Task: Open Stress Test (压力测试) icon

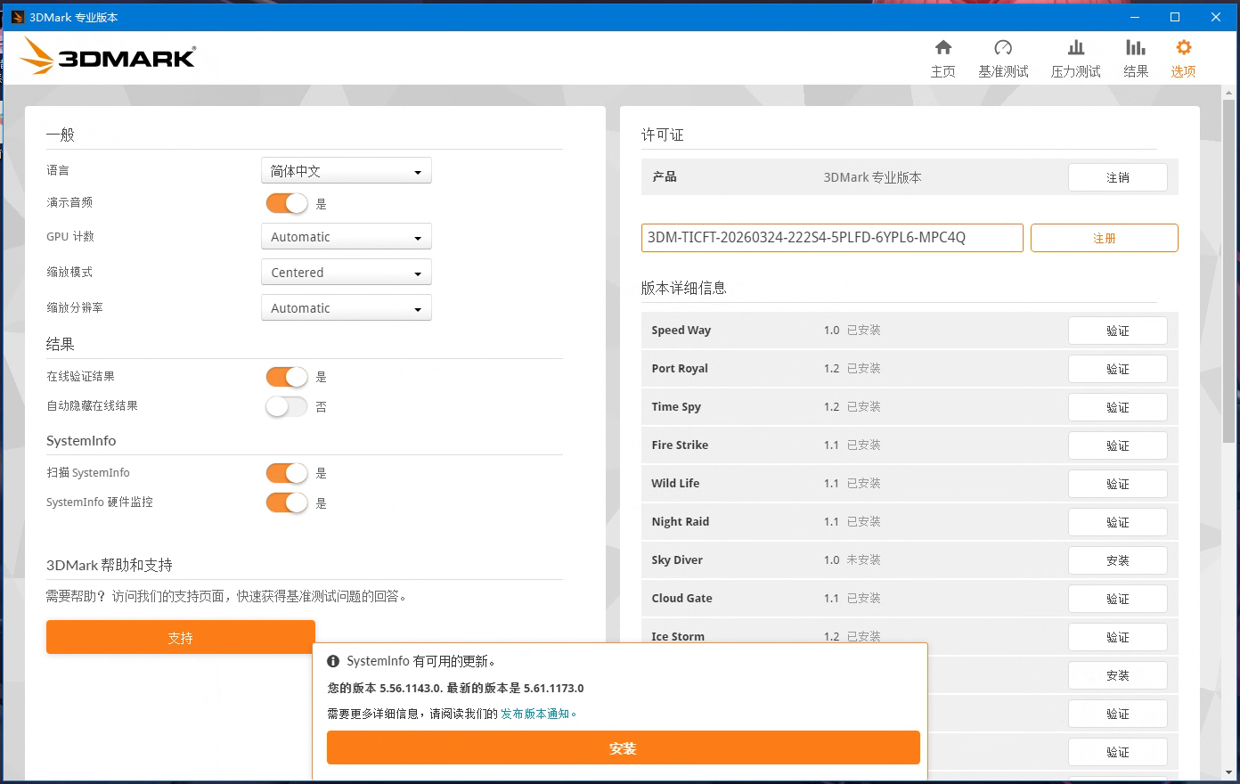Action: (x=1075, y=48)
